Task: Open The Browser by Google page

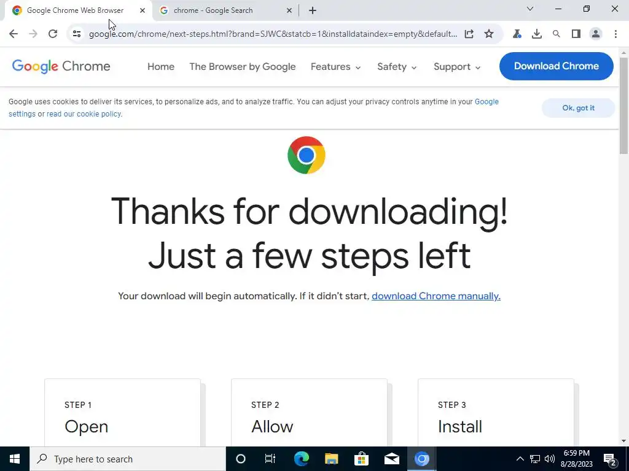Action: tap(242, 66)
